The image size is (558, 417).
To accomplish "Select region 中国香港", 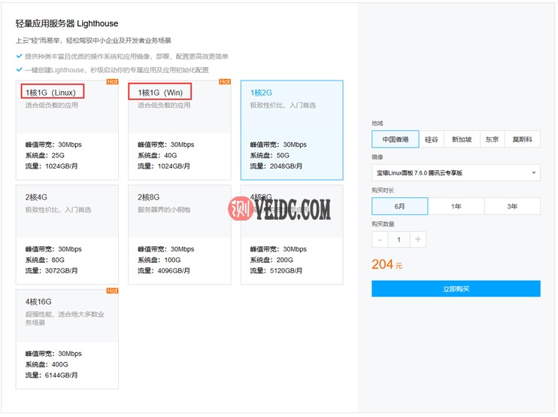I will 396,139.
